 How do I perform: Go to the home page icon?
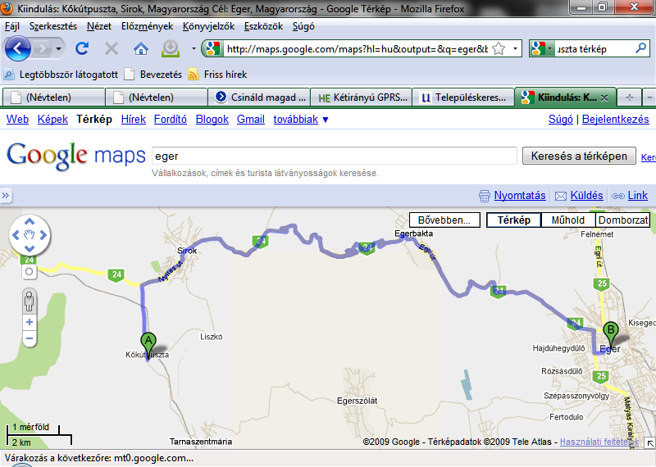click(141, 49)
